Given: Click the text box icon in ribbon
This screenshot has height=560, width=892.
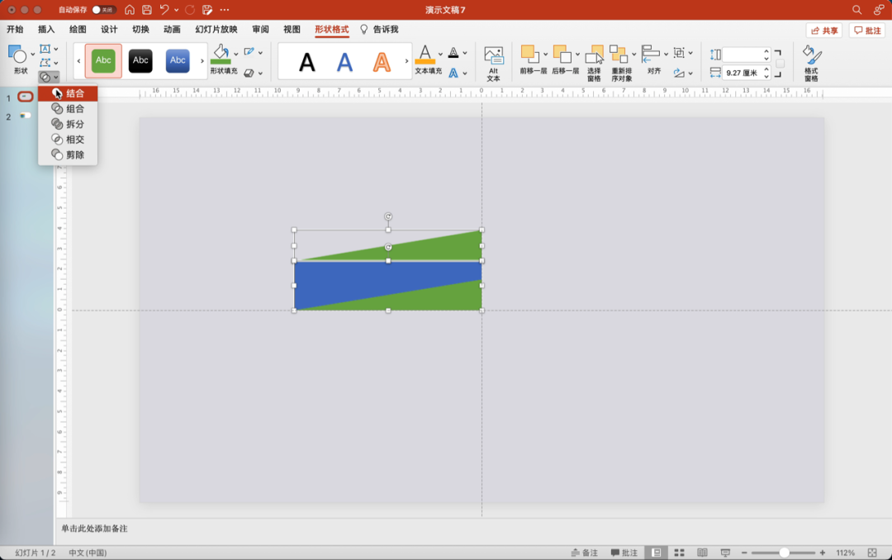Looking at the screenshot, I should click(x=45, y=49).
